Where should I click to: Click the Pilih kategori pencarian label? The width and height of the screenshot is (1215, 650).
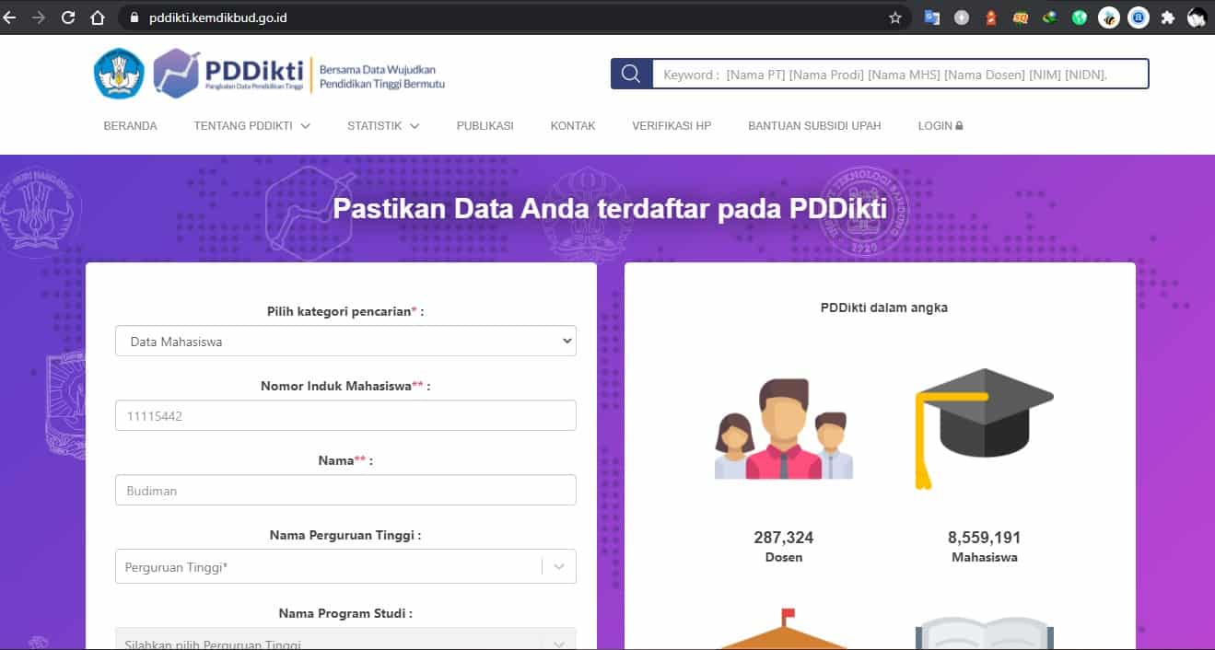click(x=345, y=311)
